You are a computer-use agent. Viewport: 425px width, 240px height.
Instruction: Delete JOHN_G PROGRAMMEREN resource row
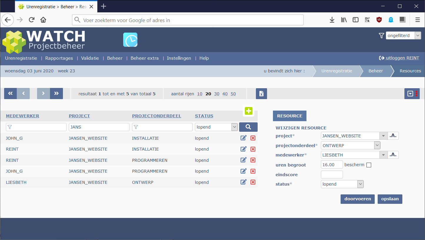click(253, 171)
